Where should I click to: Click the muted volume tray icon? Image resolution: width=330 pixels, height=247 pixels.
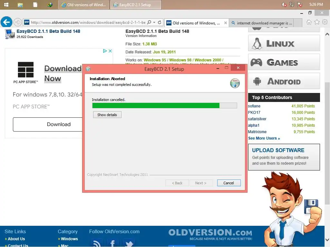(284, 5)
